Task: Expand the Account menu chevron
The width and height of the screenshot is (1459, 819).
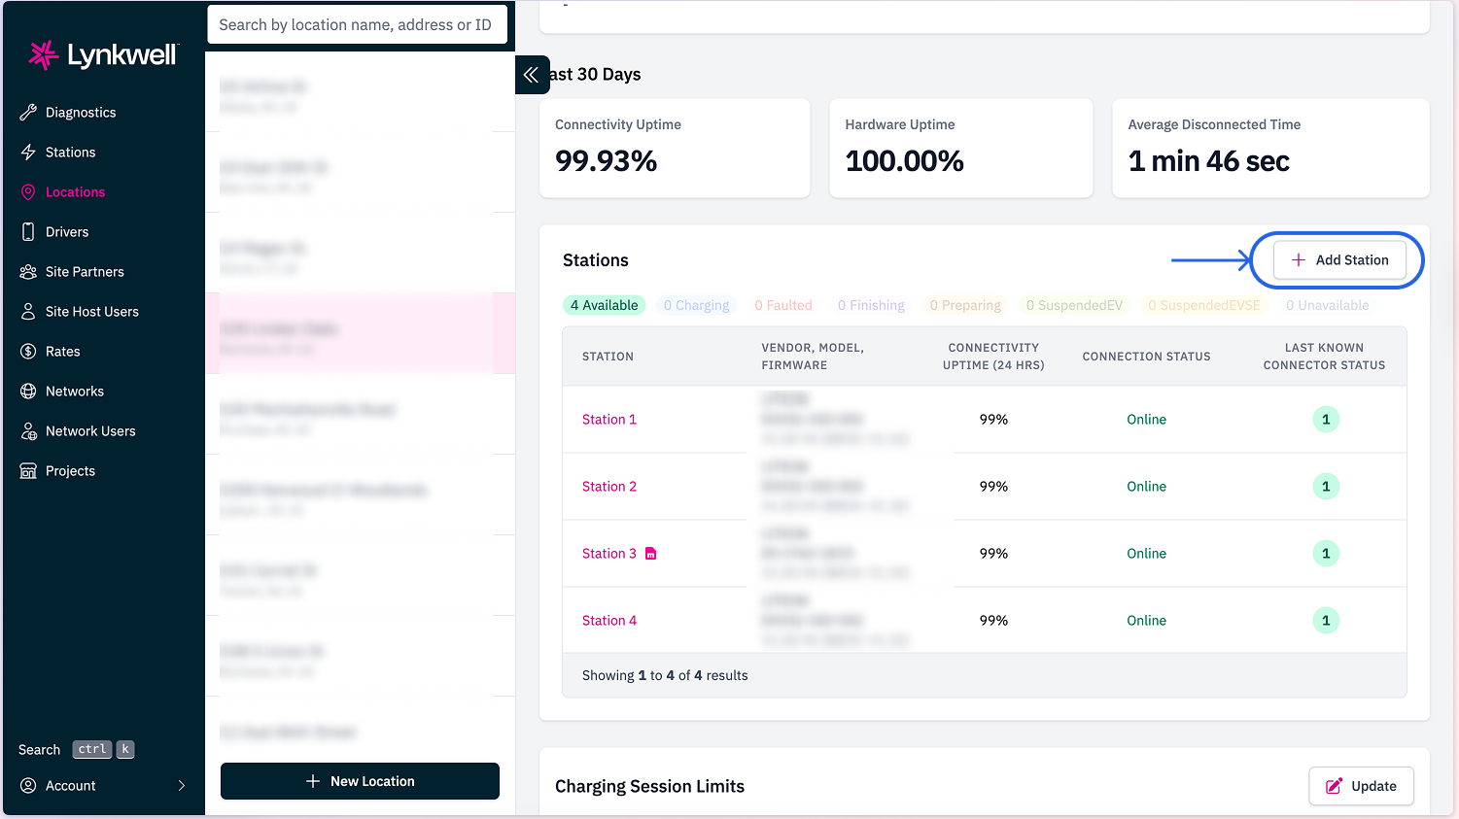Action: coord(181,786)
